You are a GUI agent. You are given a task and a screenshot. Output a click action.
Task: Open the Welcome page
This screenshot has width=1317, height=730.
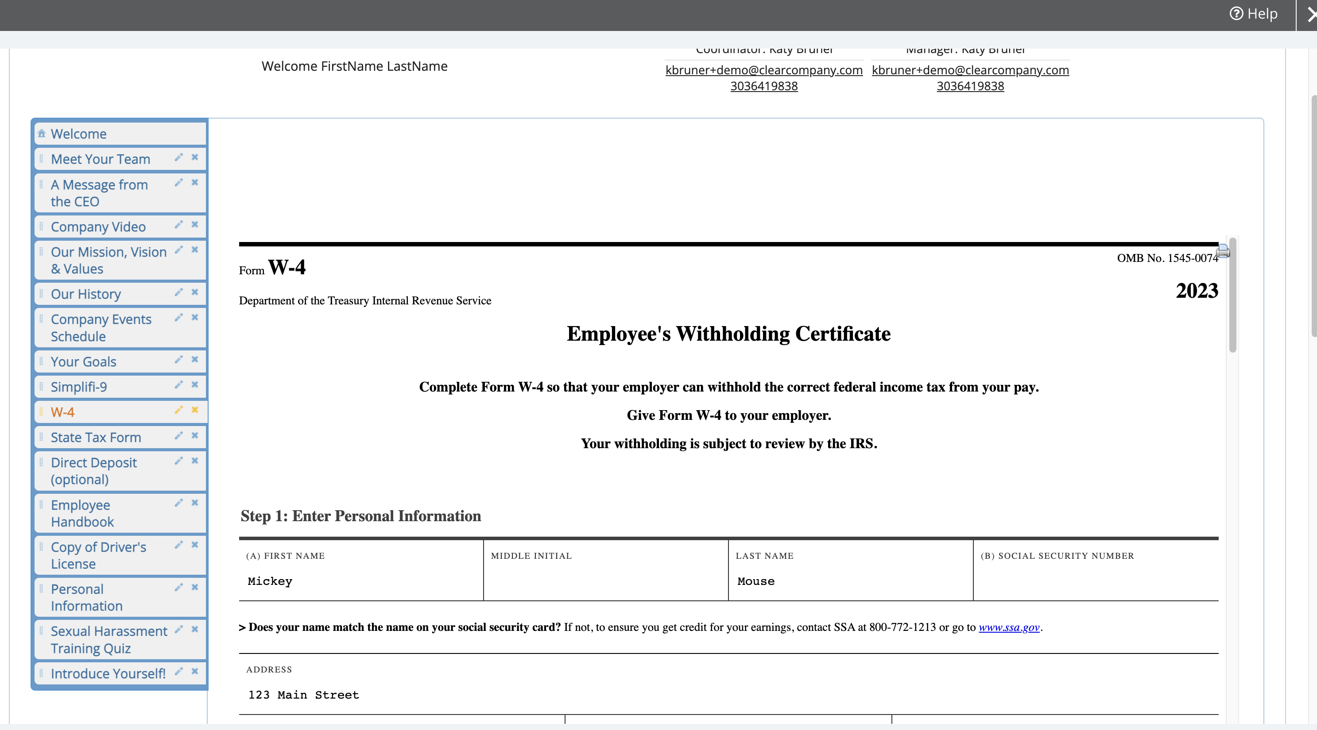79,134
